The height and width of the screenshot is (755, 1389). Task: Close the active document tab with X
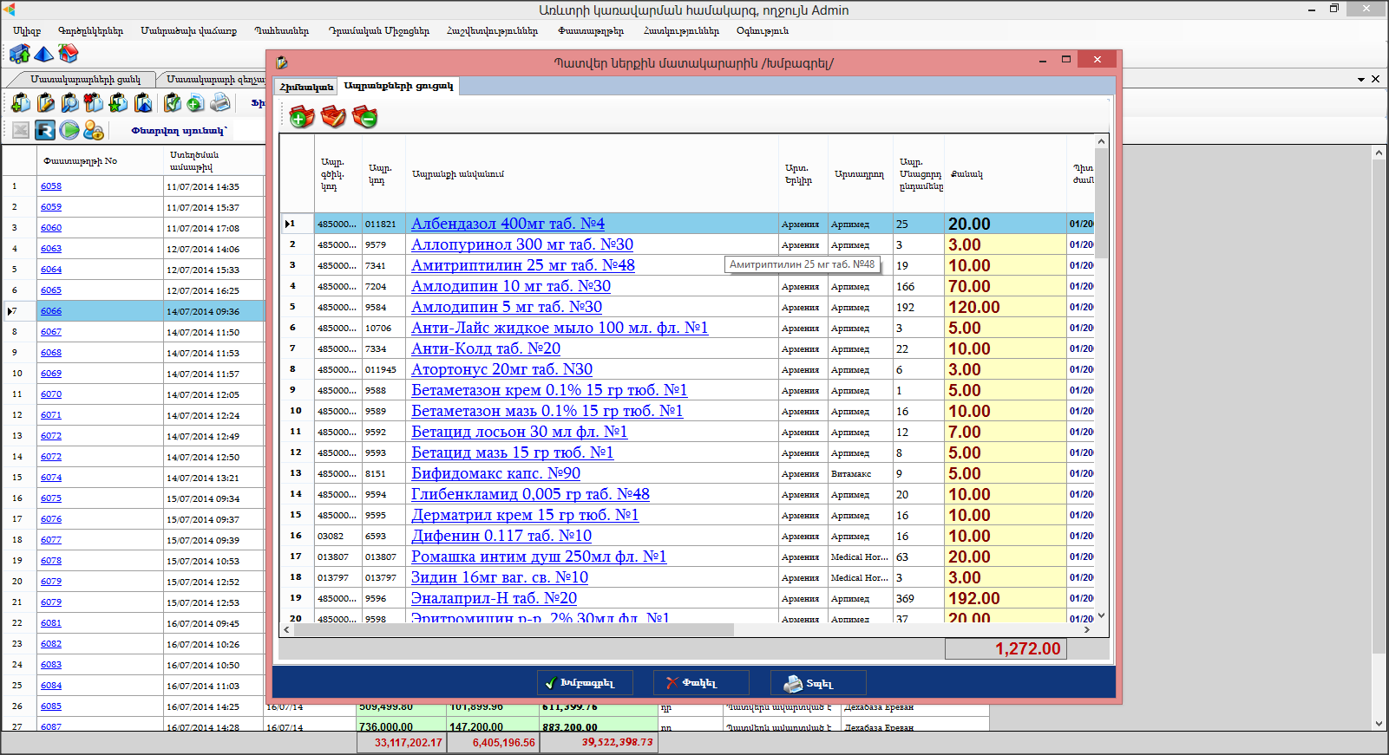tap(1375, 79)
